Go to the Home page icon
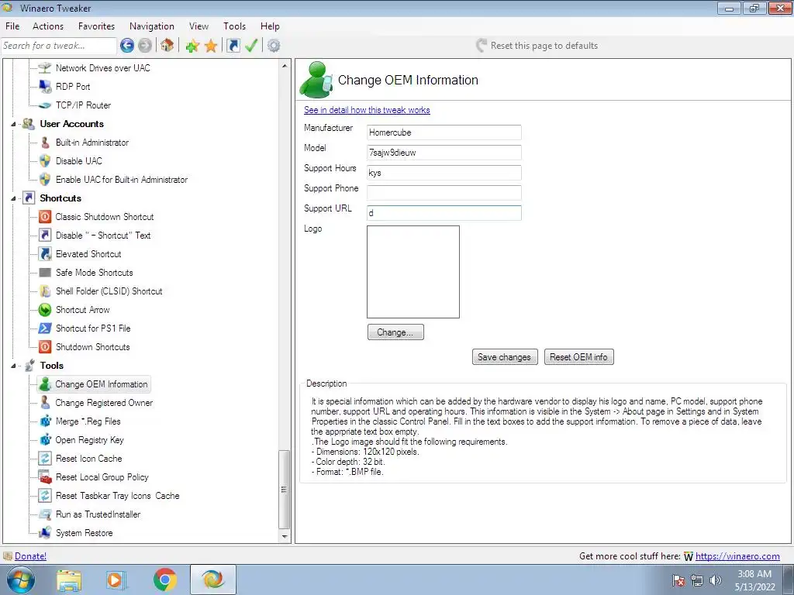The height and width of the screenshot is (595, 794). 167,46
